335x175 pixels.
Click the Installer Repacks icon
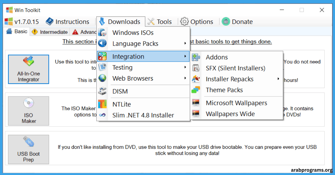(x=196, y=79)
